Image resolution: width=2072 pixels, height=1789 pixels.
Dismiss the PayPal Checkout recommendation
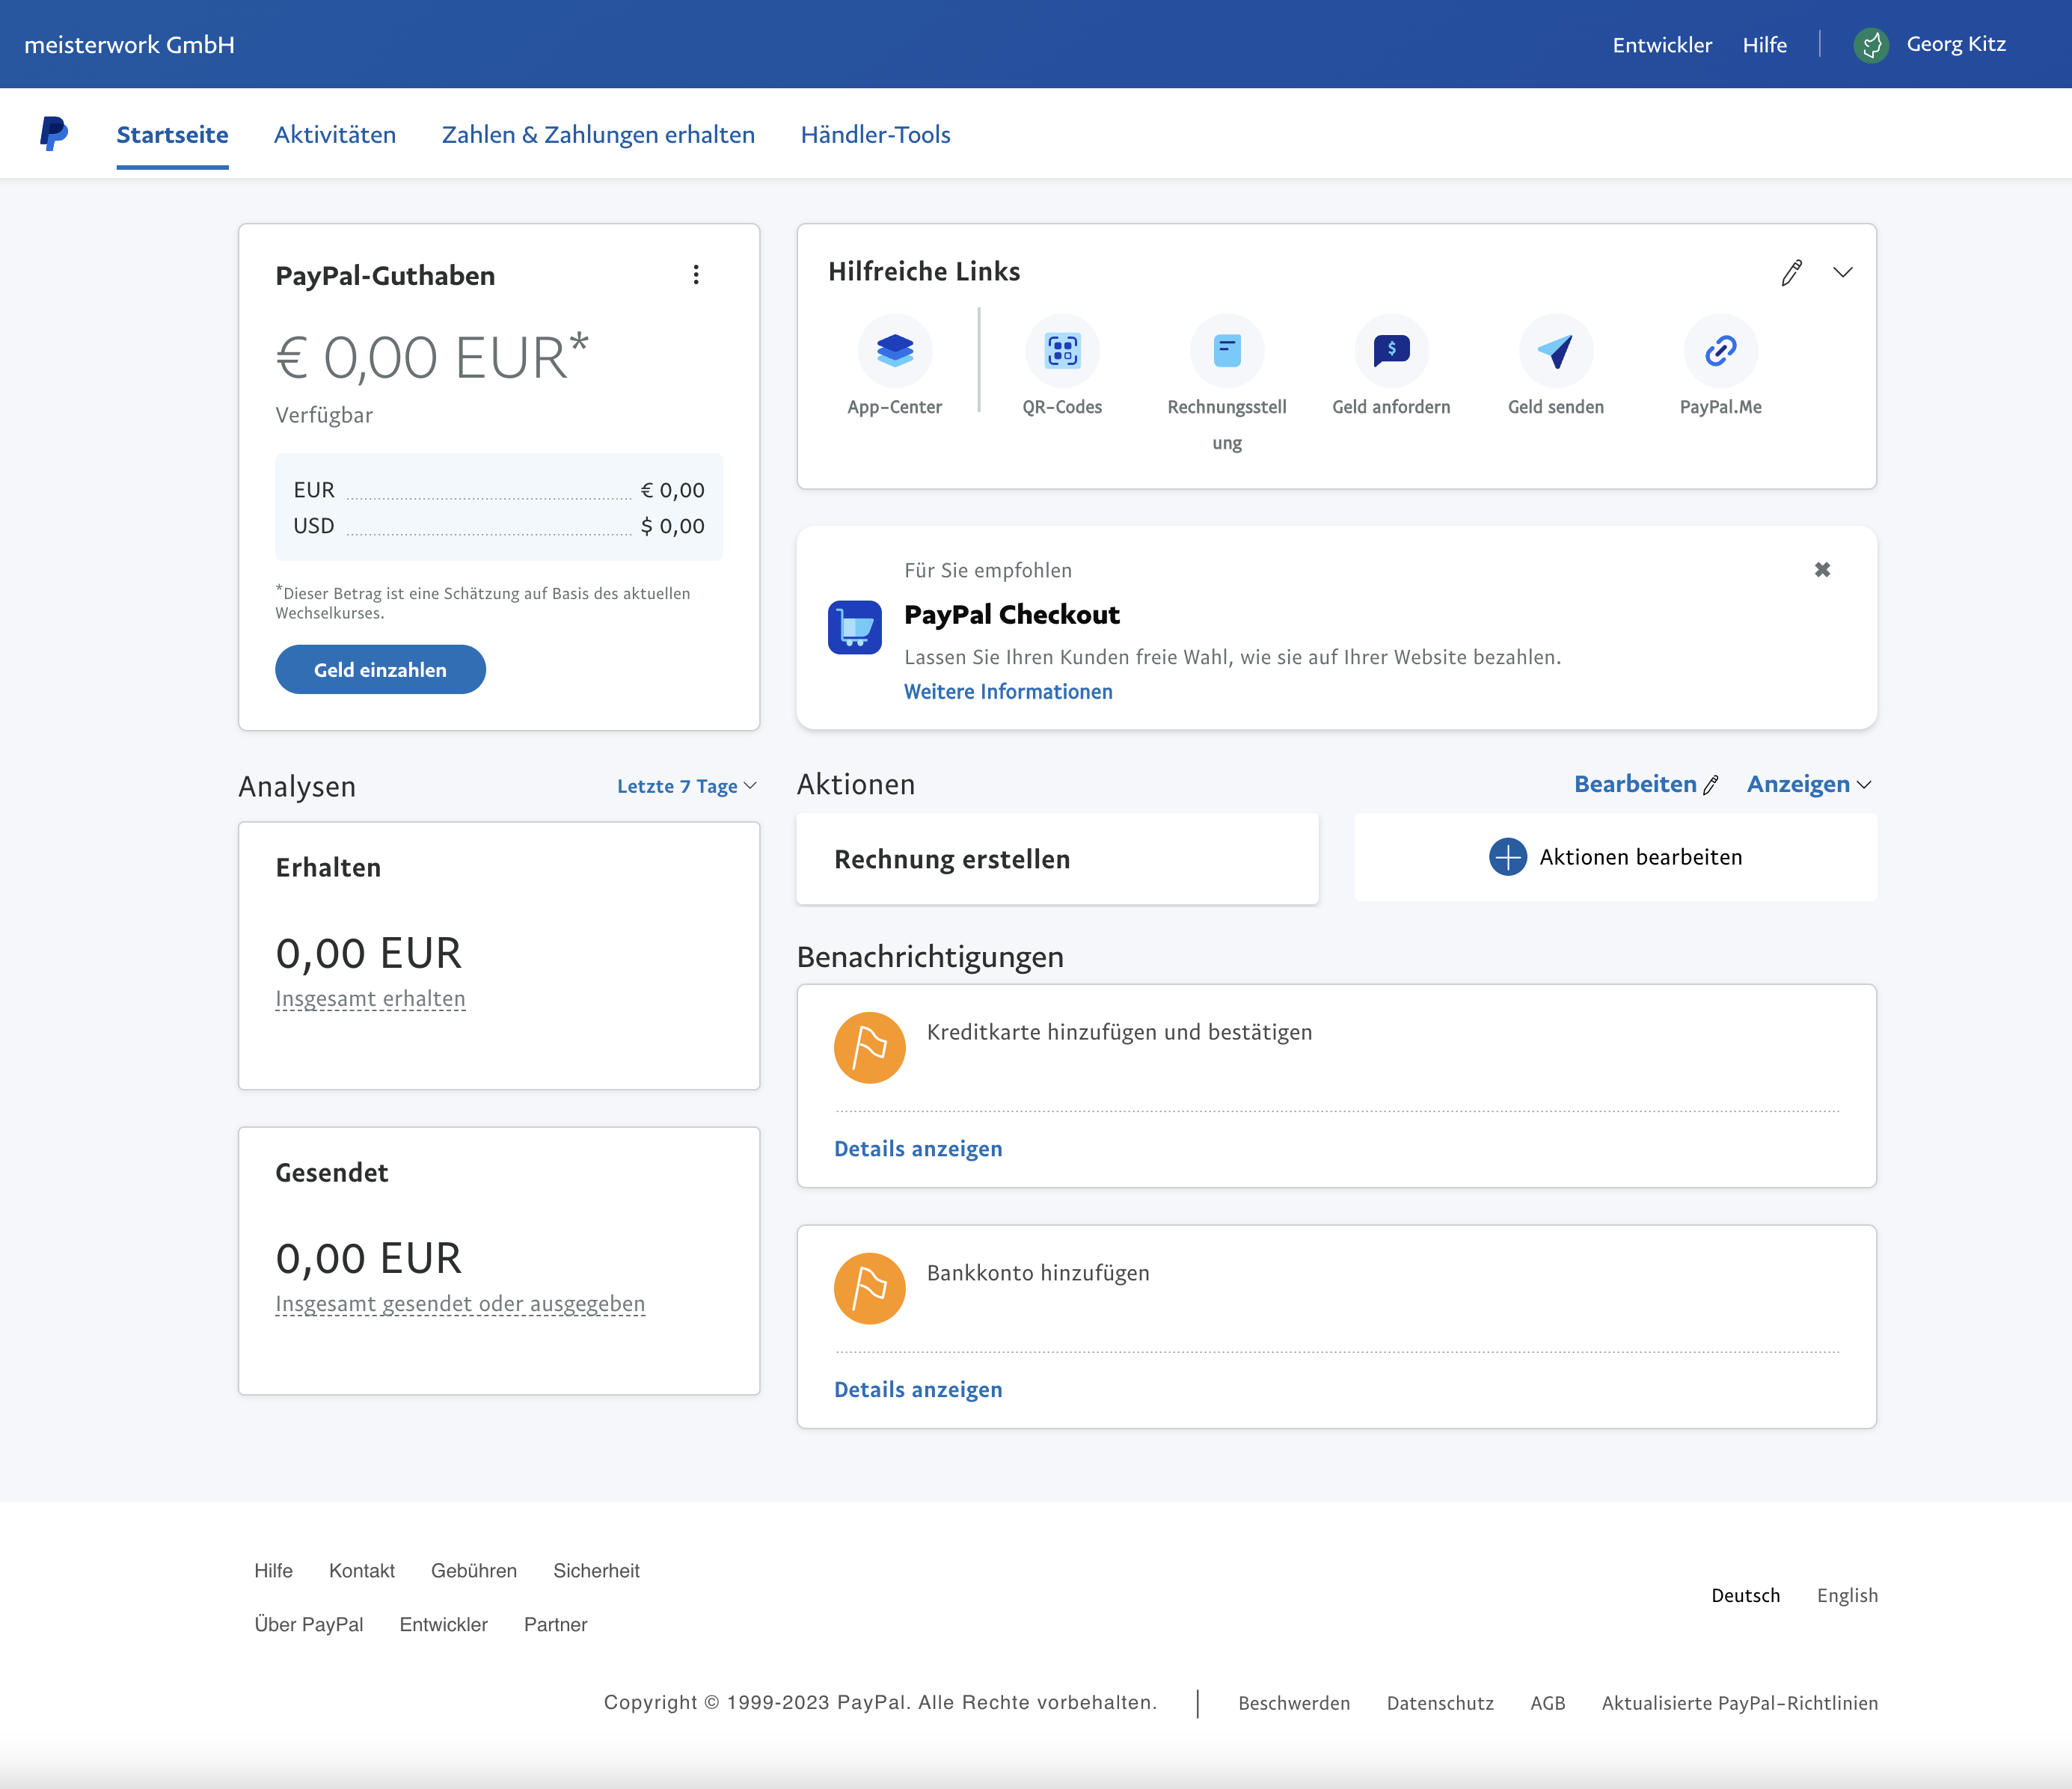(x=1822, y=569)
